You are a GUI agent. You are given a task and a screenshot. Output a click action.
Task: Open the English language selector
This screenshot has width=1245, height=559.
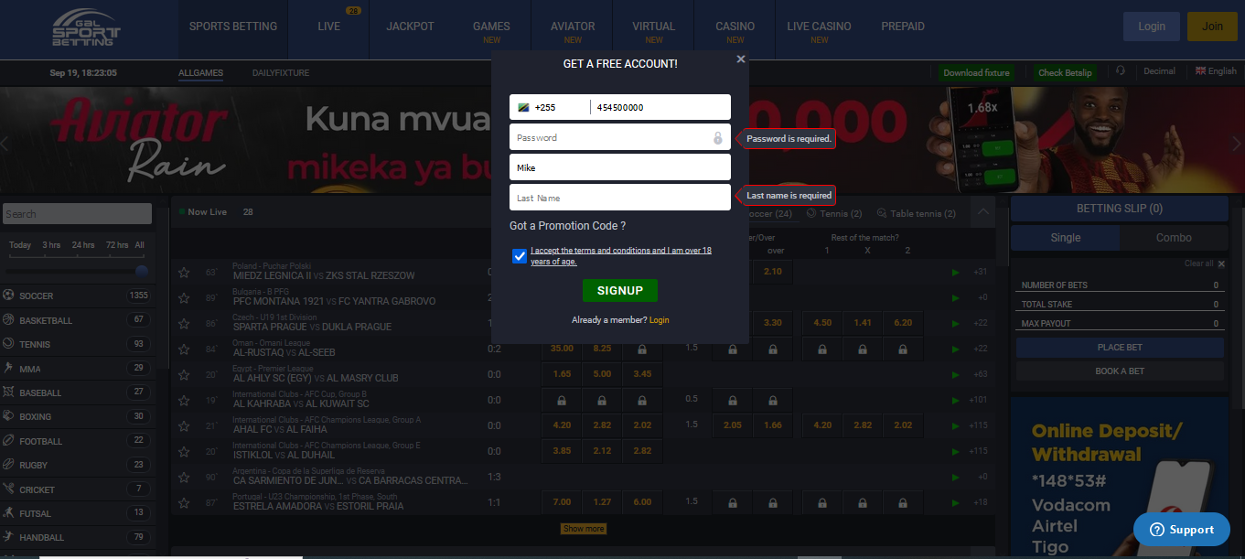1216,71
